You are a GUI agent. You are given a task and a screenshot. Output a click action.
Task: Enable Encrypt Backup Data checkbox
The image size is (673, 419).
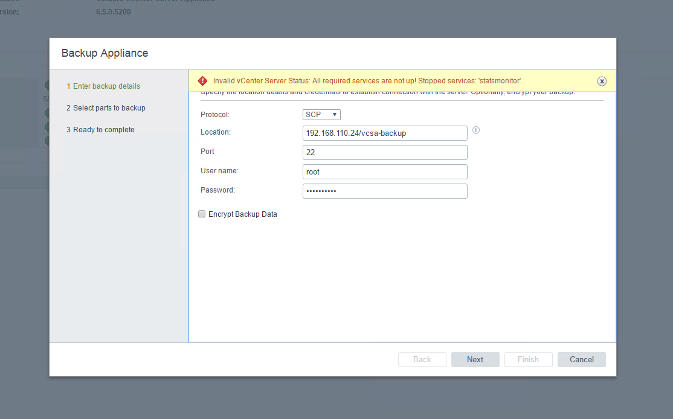point(202,214)
